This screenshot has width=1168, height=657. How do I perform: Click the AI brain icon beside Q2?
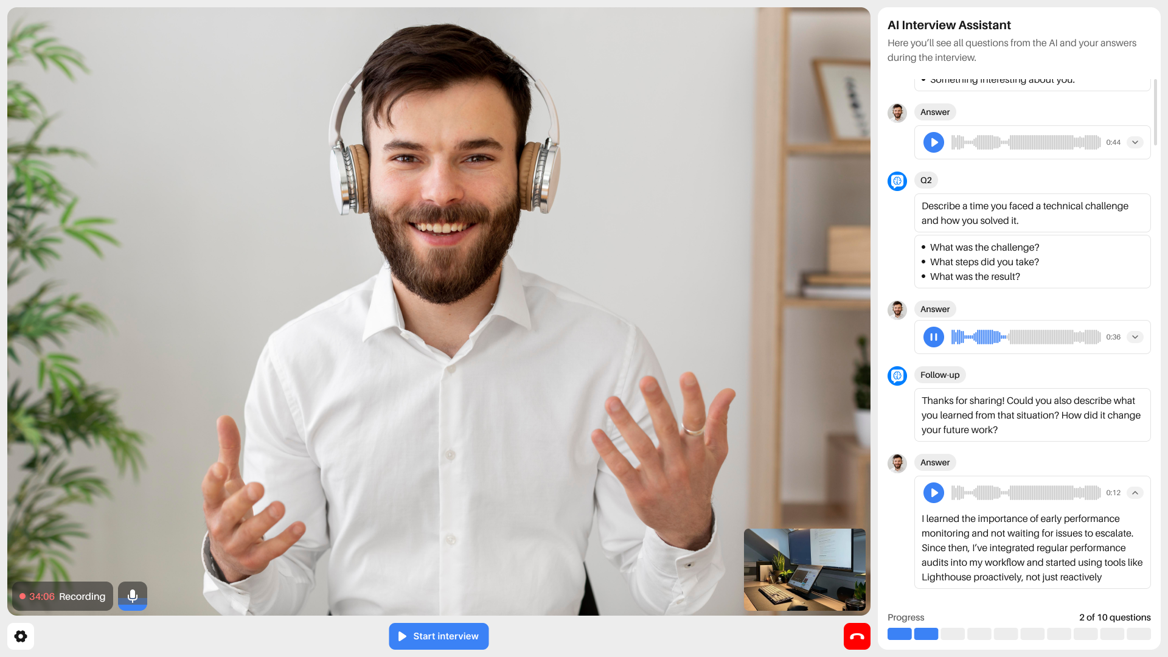click(897, 181)
